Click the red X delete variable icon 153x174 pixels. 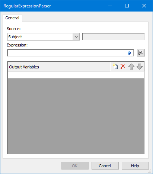coord(123,67)
